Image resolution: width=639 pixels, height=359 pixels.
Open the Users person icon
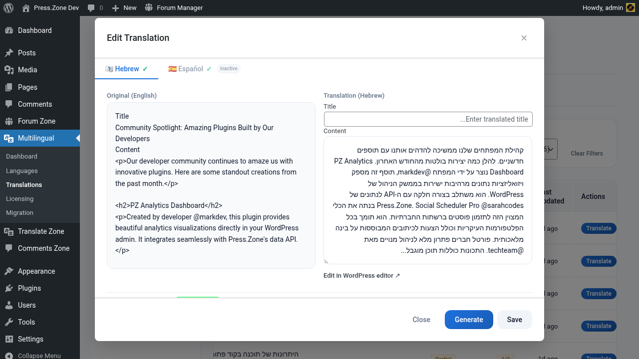pos(9,305)
